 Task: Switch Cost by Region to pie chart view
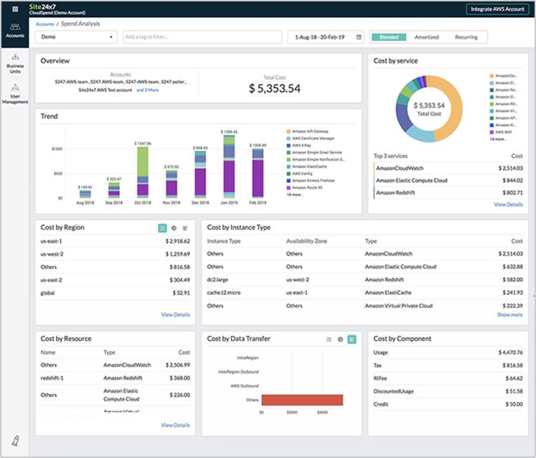point(174,228)
